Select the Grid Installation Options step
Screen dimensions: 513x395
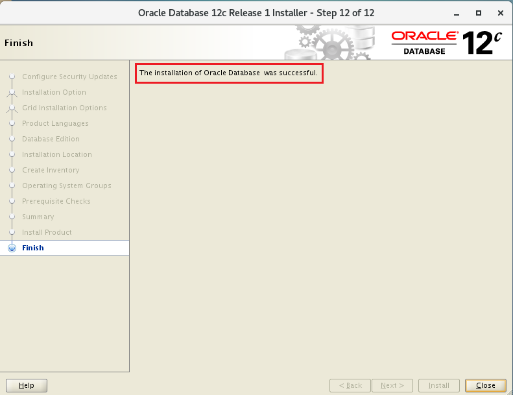click(x=64, y=108)
